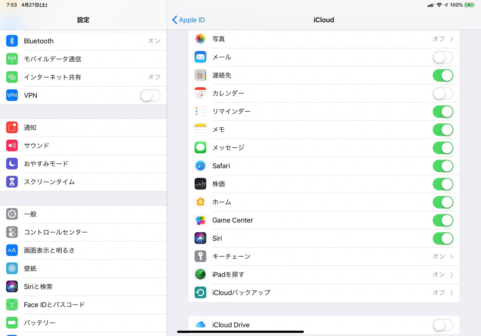Tap the green モバイルデータ通信 antenna icon
Image resolution: width=481 pixels, height=336 pixels.
point(12,59)
